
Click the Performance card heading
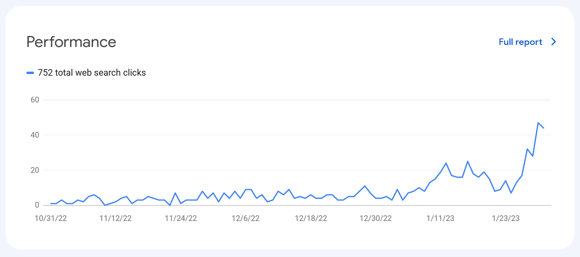coord(71,42)
